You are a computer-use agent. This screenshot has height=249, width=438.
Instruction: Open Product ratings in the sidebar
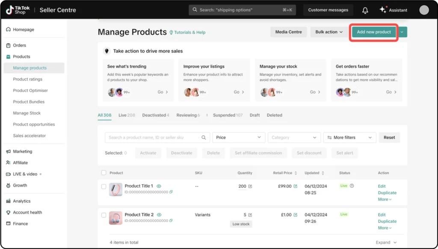point(27,79)
